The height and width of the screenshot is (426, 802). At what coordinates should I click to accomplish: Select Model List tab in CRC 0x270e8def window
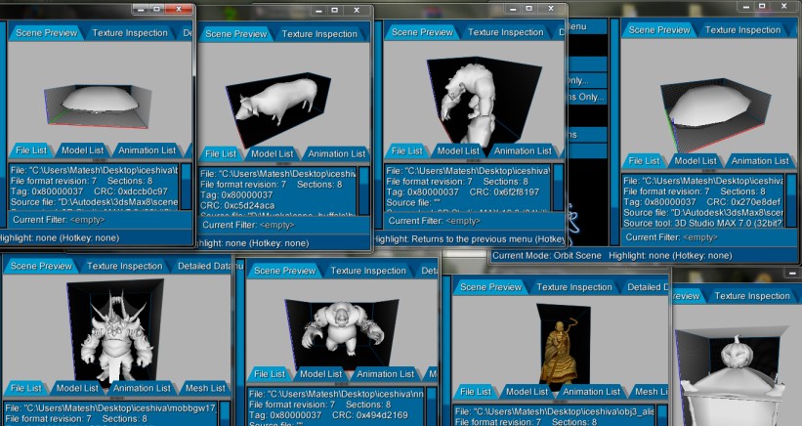pyautogui.click(x=696, y=161)
